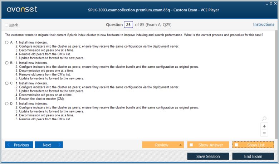Minimize the VCE Player window
Screen dimensions: 279x164
[266, 3]
